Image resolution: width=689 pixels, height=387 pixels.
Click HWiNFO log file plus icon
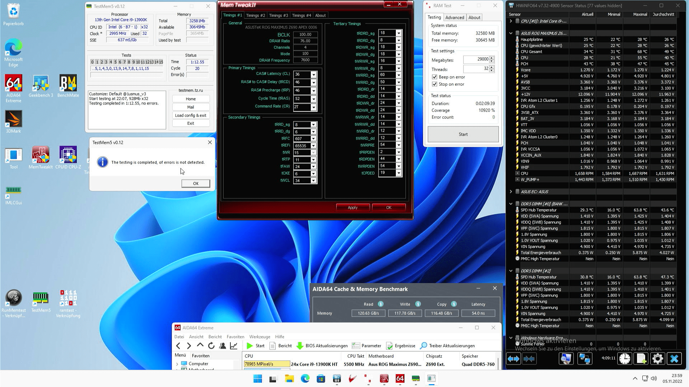(641, 359)
